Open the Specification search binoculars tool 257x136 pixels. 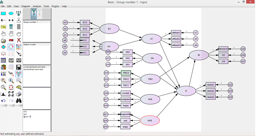coord(19,101)
